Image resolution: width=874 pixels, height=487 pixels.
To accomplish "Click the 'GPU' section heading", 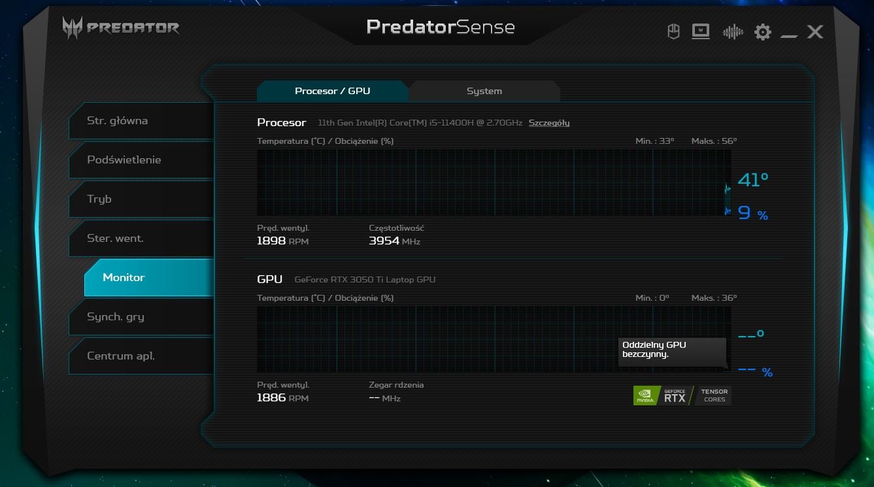I will 269,279.
